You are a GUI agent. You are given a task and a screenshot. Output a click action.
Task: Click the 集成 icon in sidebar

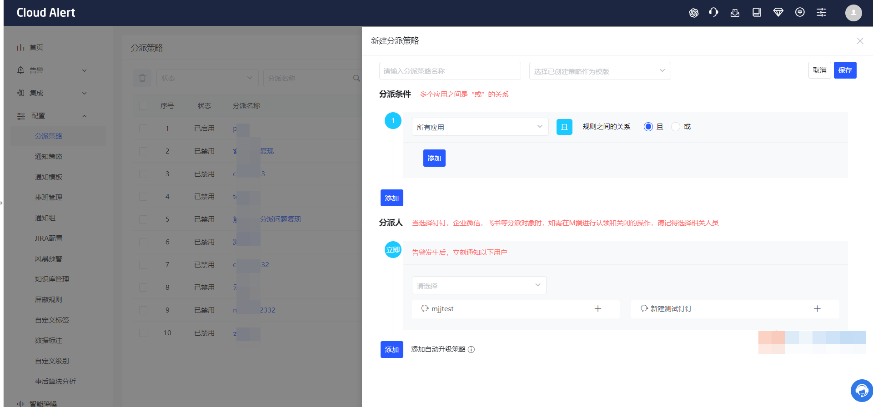(20, 93)
